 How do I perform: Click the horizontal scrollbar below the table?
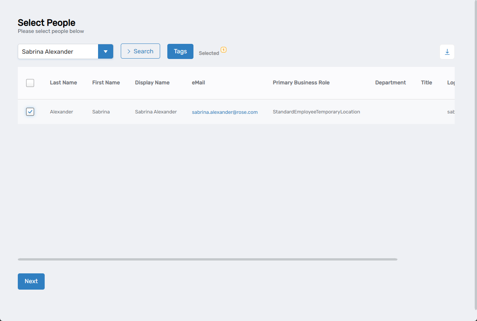pos(207,259)
